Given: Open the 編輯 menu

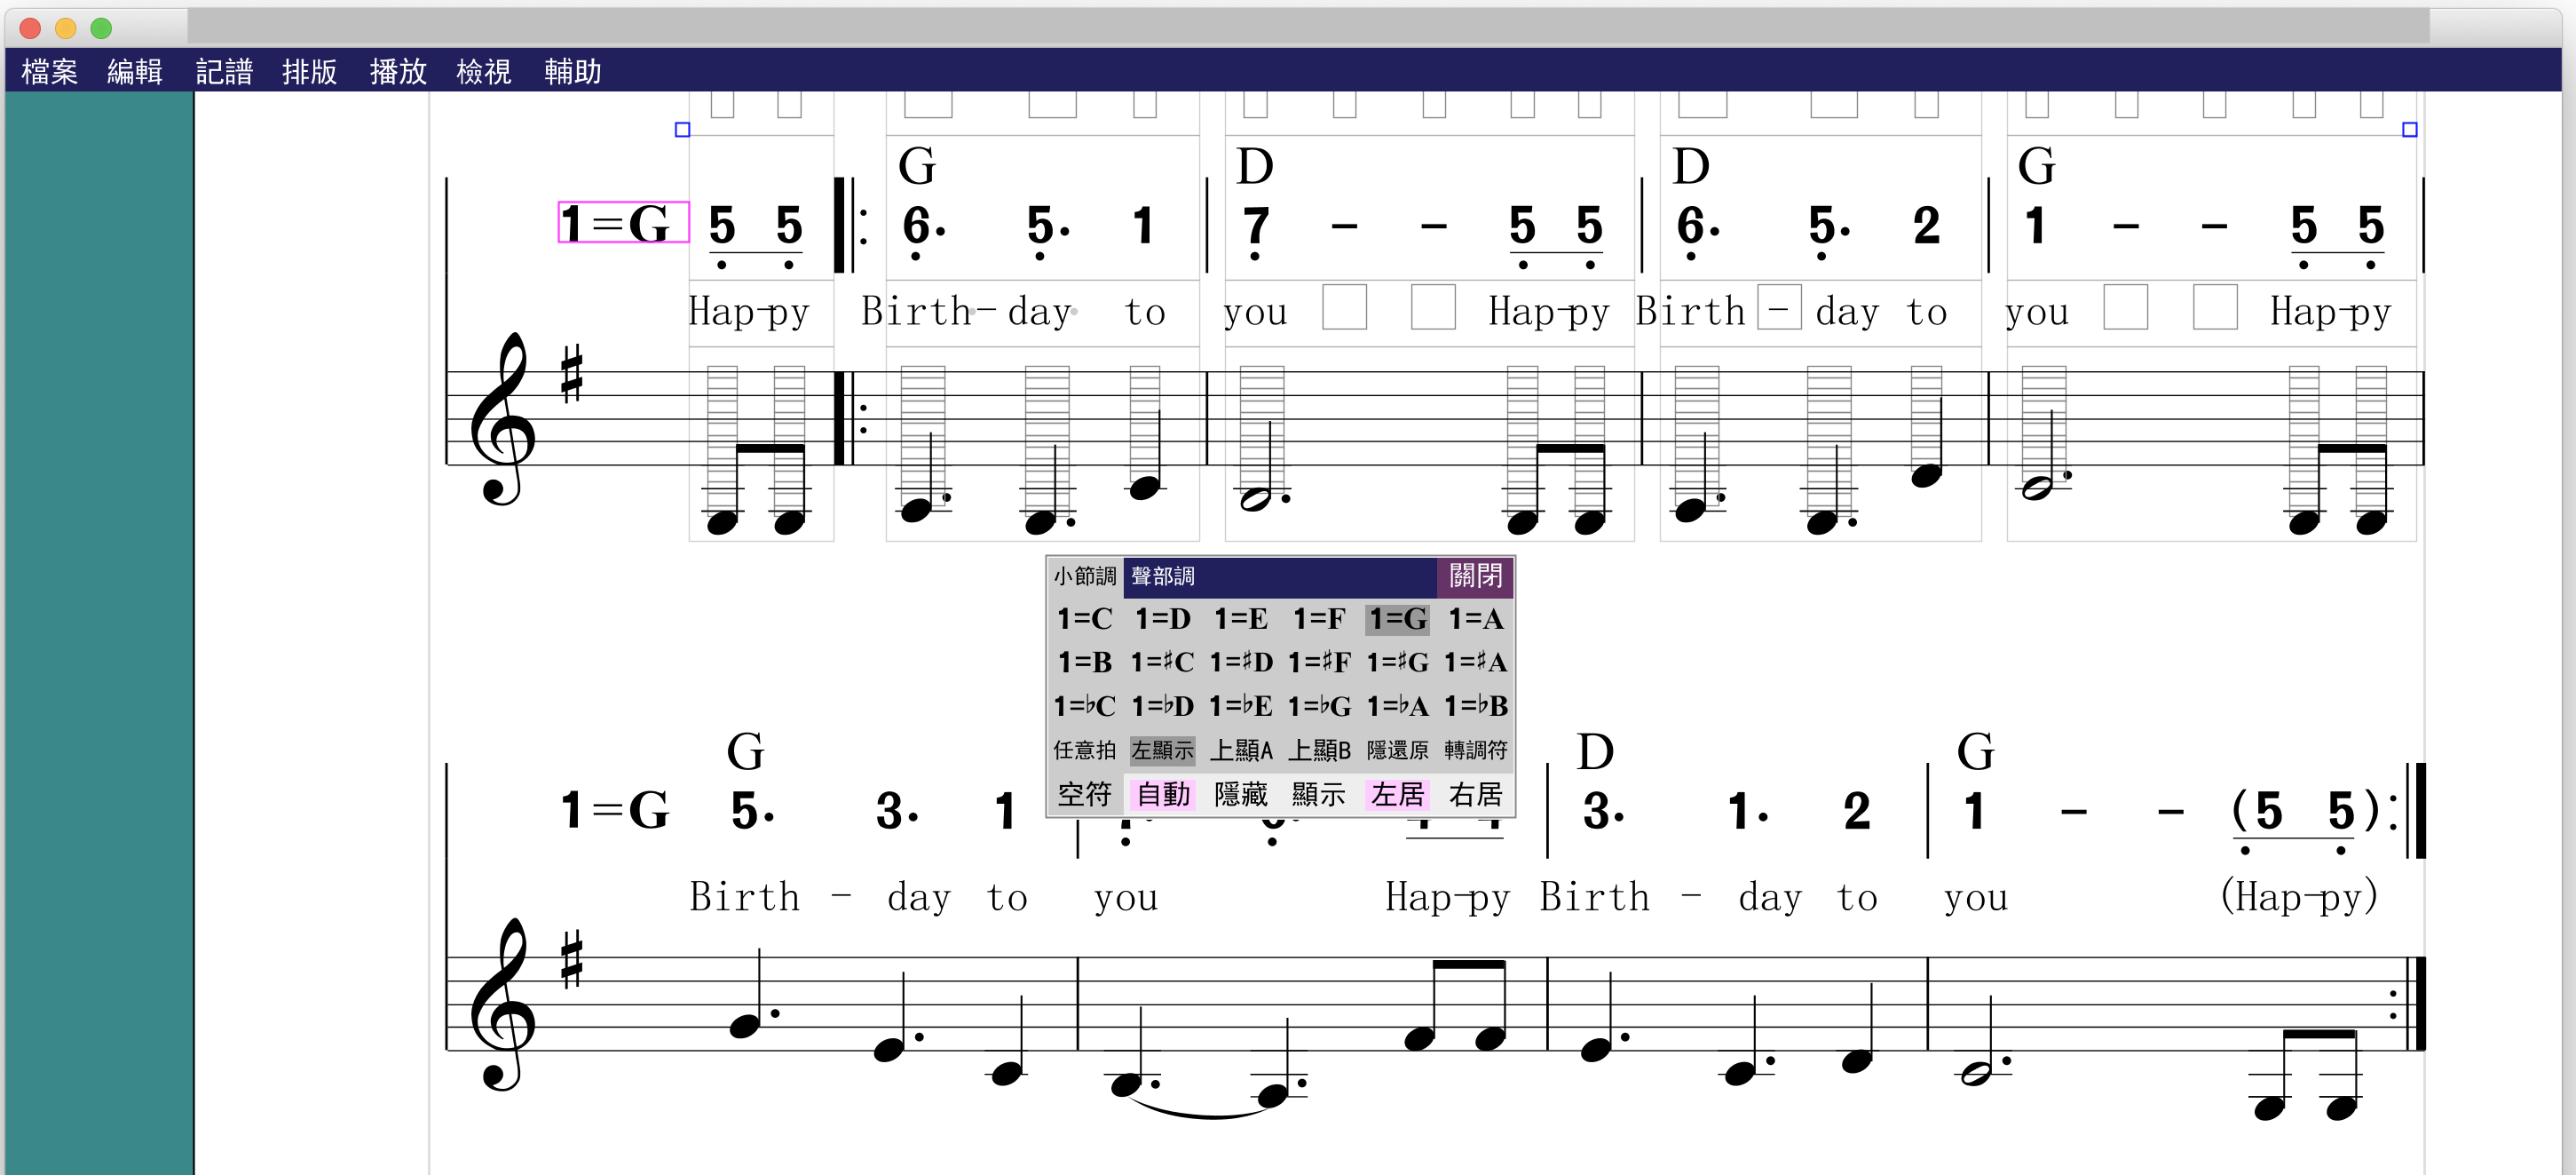Looking at the screenshot, I should pos(135,71).
